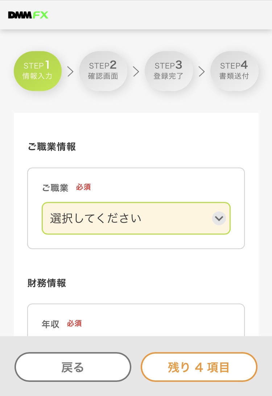Select the STEP1 情報入力 step circle
The image size is (272, 396).
point(38,71)
